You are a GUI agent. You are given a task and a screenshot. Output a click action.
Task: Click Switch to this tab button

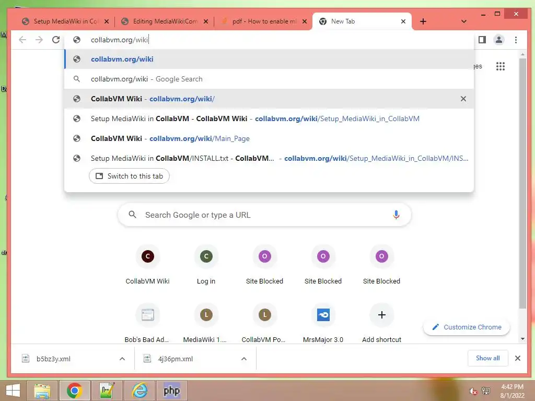pyautogui.click(x=130, y=176)
